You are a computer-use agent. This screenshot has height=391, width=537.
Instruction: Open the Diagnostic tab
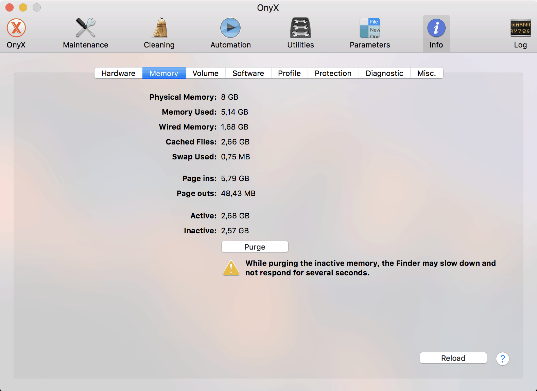click(x=384, y=73)
